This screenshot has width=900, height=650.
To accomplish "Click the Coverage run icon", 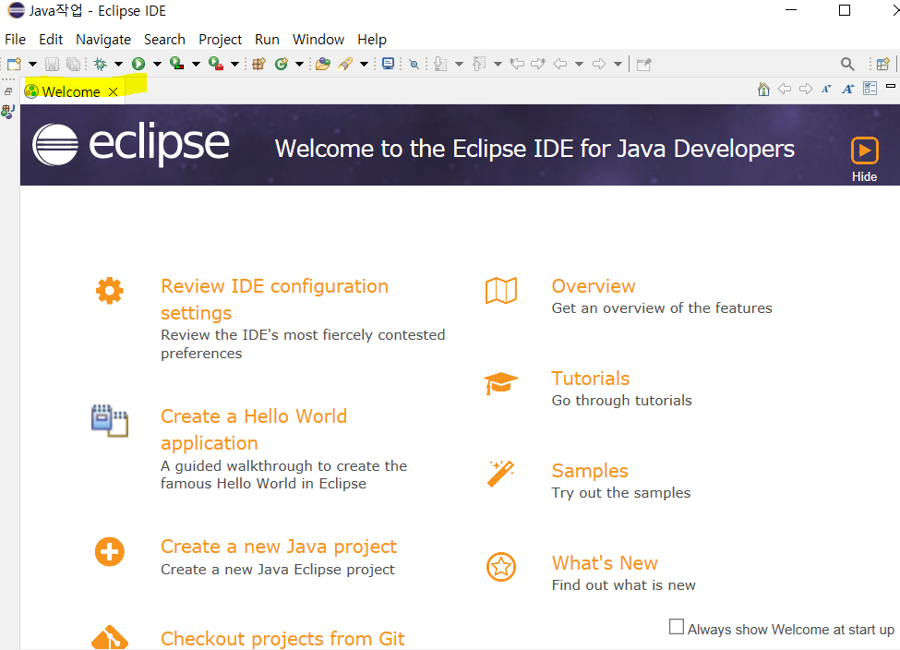I will tap(177, 64).
